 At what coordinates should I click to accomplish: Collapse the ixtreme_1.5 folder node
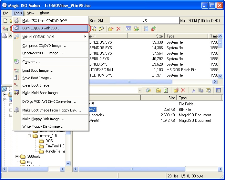[x=29, y=136]
